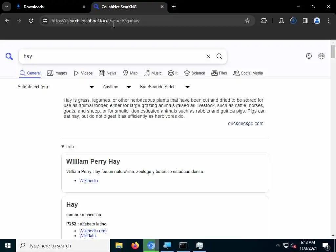Click the Windows taskbar search box

63,245
